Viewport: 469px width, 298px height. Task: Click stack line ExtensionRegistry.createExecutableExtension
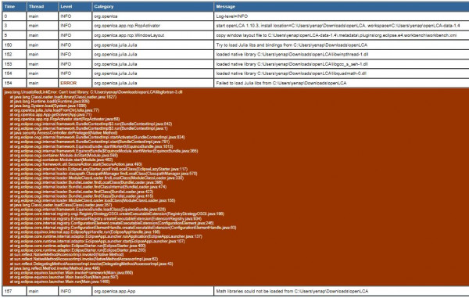click(x=106, y=218)
